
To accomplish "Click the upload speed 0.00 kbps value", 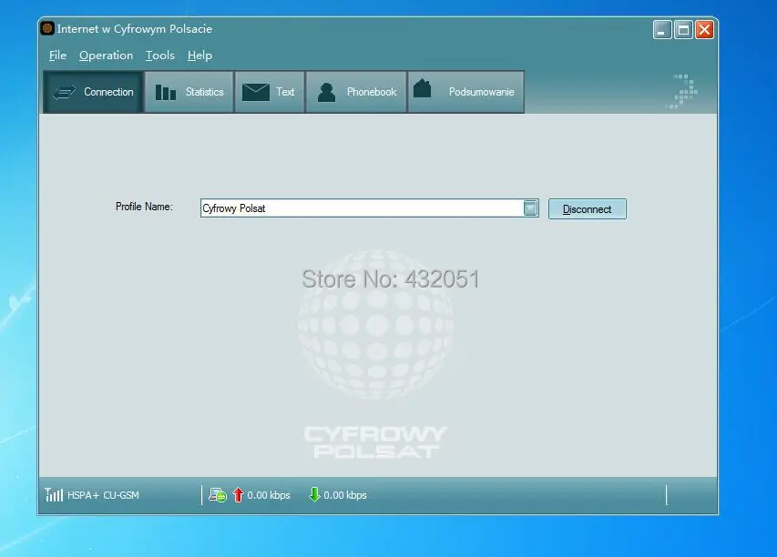I will [x=269, y=495].
